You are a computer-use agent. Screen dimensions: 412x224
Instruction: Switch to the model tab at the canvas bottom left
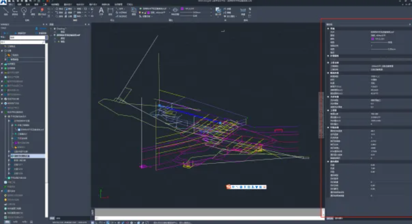(52, 219)
